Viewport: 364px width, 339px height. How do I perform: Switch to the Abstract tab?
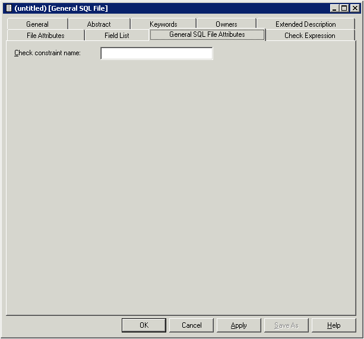[x=99, y=24]
